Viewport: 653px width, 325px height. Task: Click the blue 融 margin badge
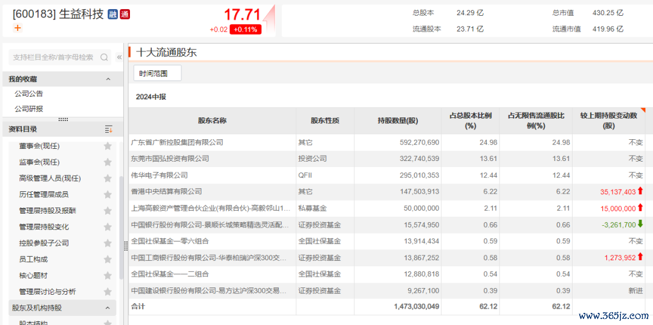pyautogui.click(x=112, y=15)
